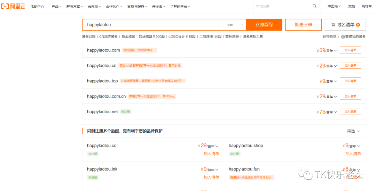Image resolution: width=376 pixels, height=191 pixels.
Task: Open the 商标注册 link
Action: [232, 36]
